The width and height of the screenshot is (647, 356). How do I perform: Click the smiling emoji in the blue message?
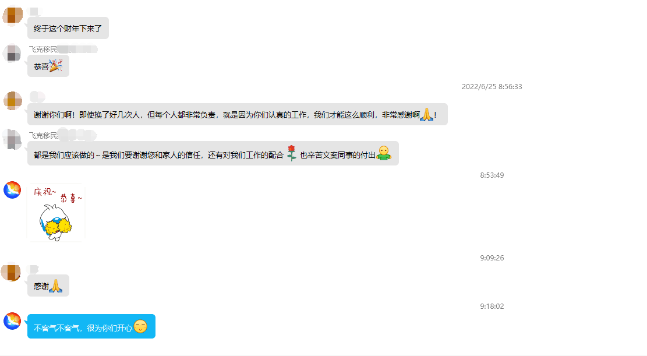(140, 327)
